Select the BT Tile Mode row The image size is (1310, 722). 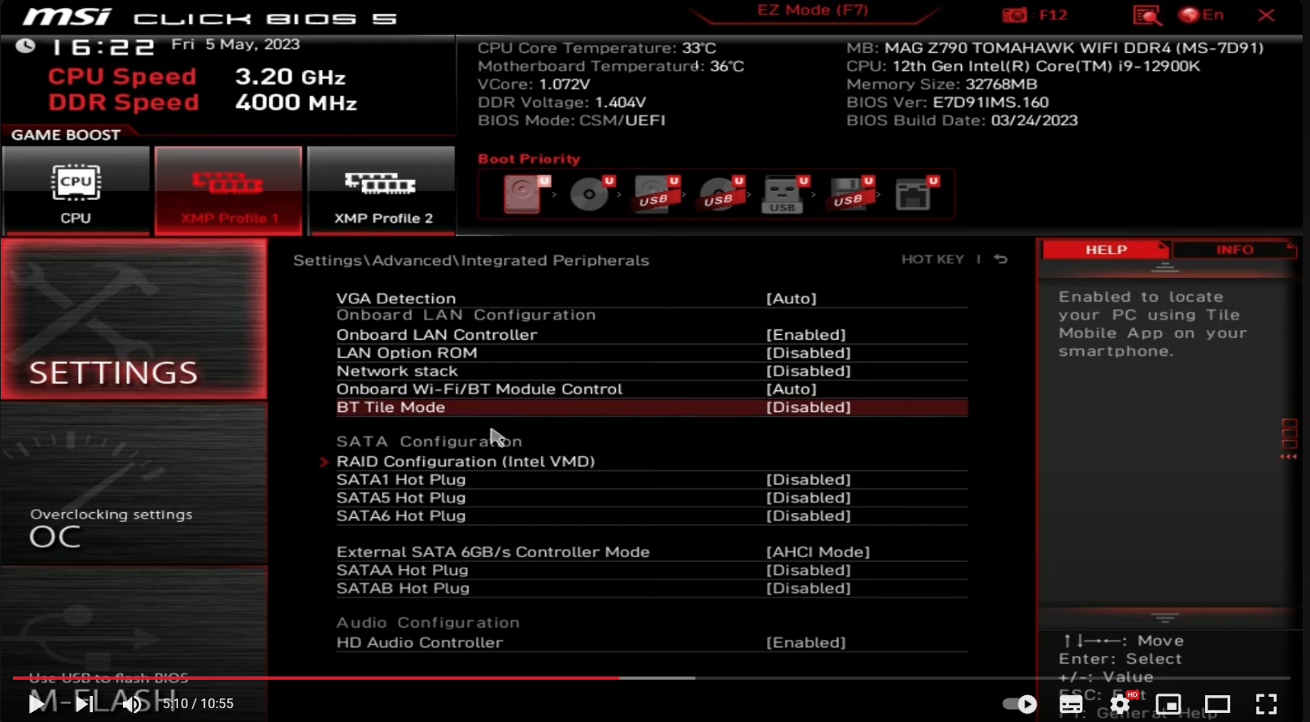tap(652, 407)
